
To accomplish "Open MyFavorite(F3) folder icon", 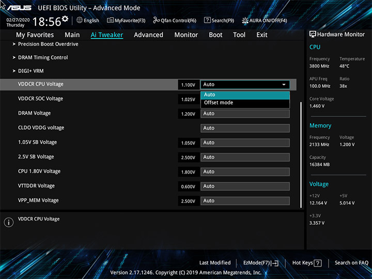I will tap(110, 20).
